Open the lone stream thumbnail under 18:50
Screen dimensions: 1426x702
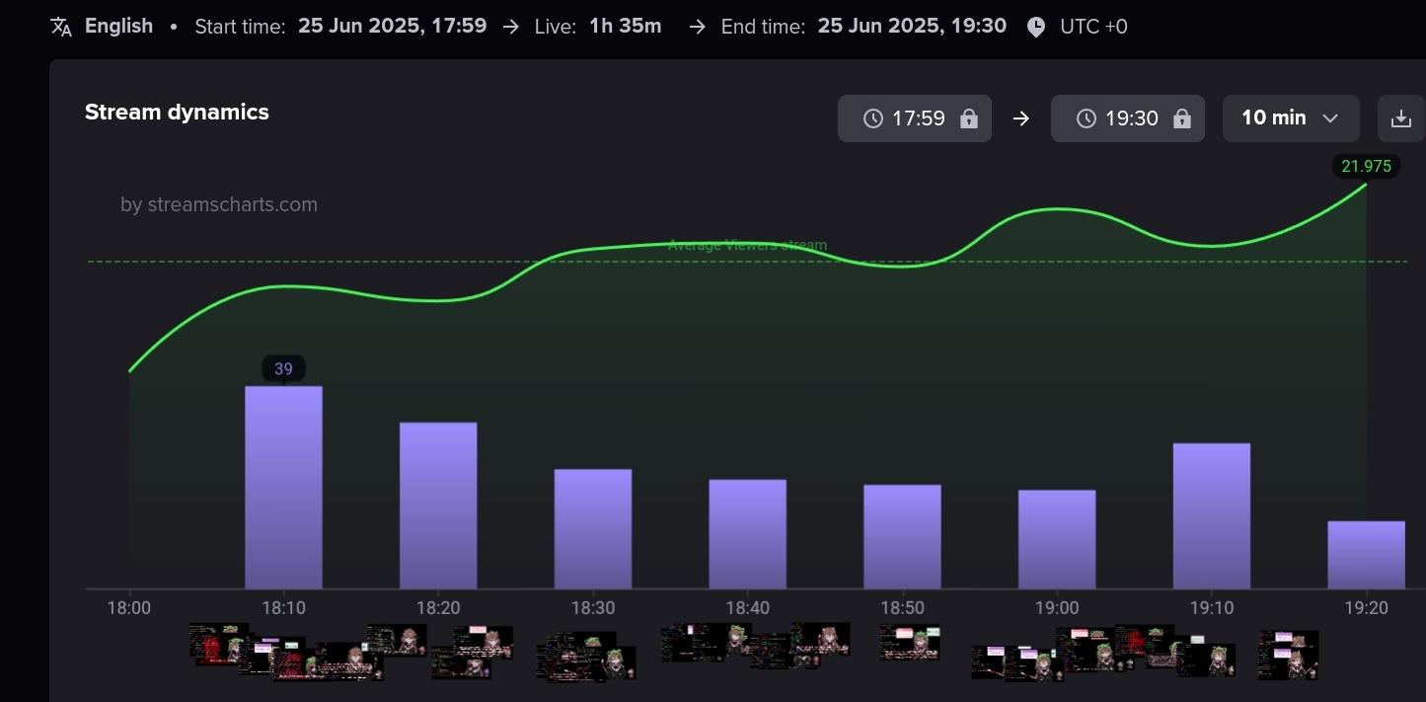click(x=910, y=642)
